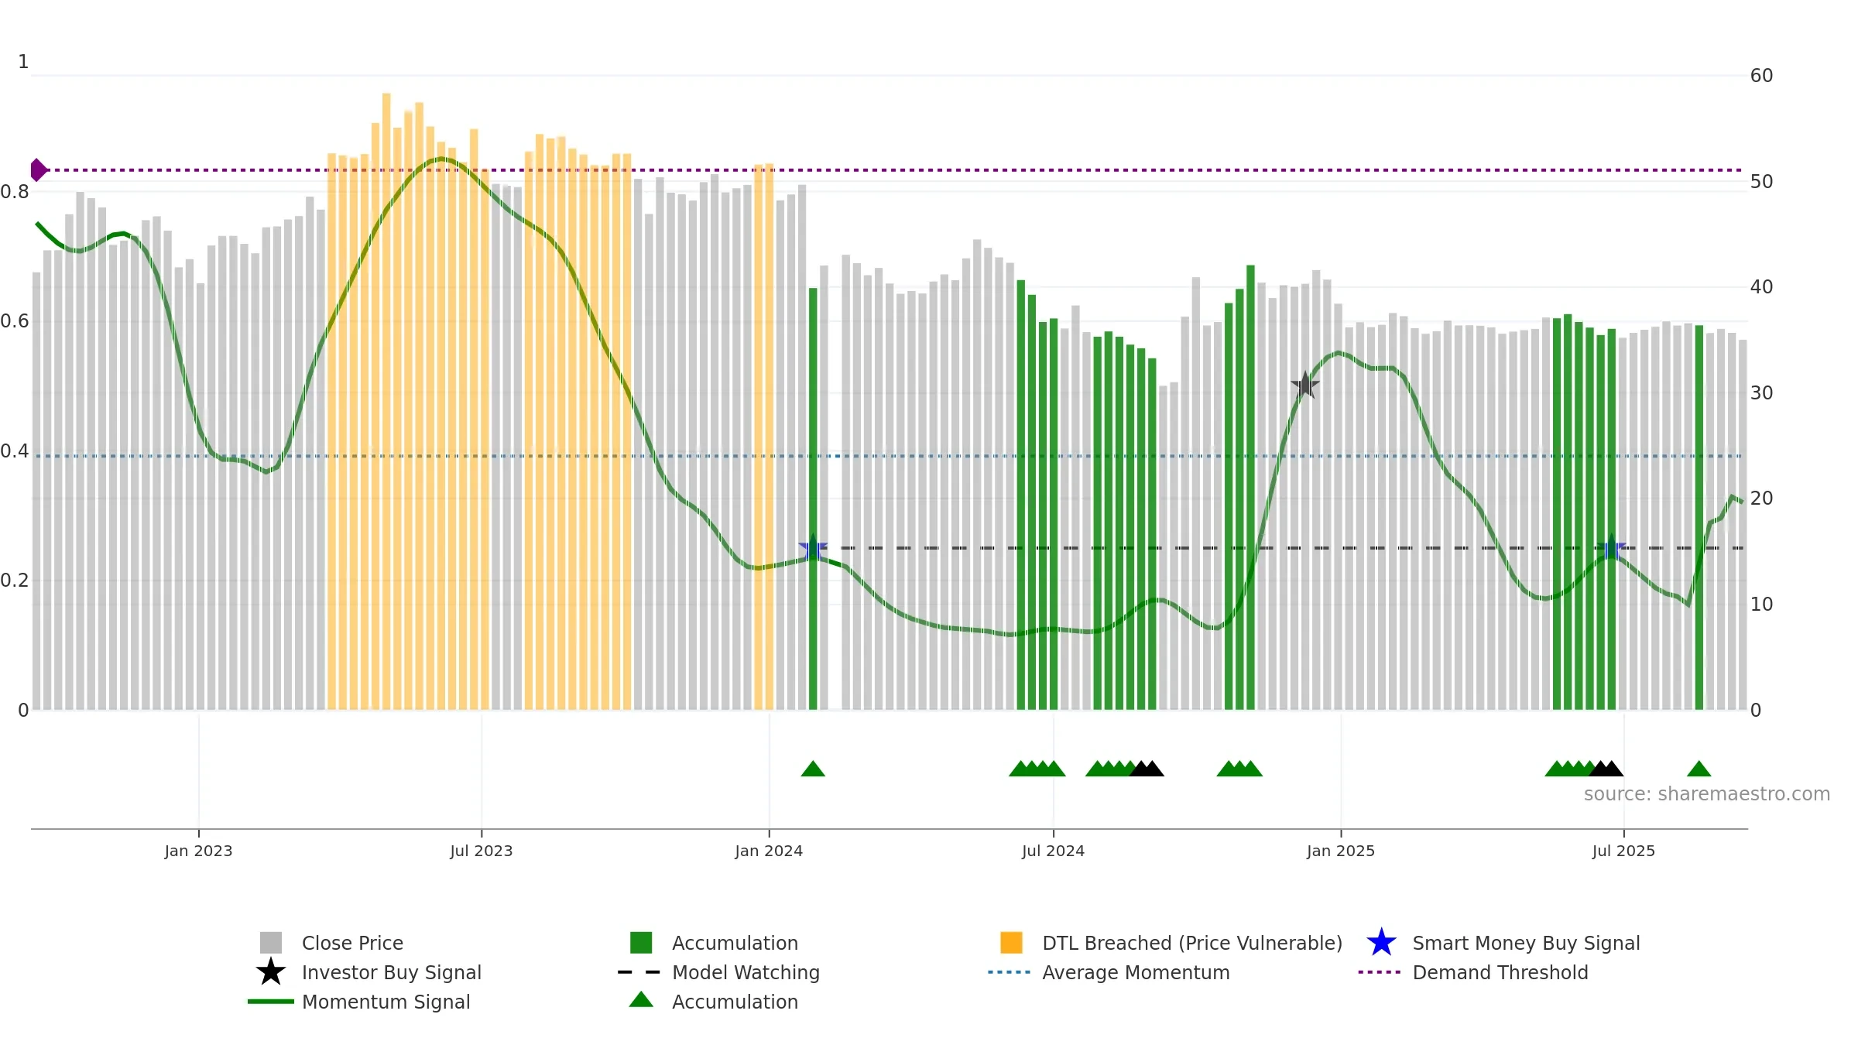Click the Jul 2024 x-axis label
This screenshot has height=1045, width=1858.
[x=1053, y=851]
